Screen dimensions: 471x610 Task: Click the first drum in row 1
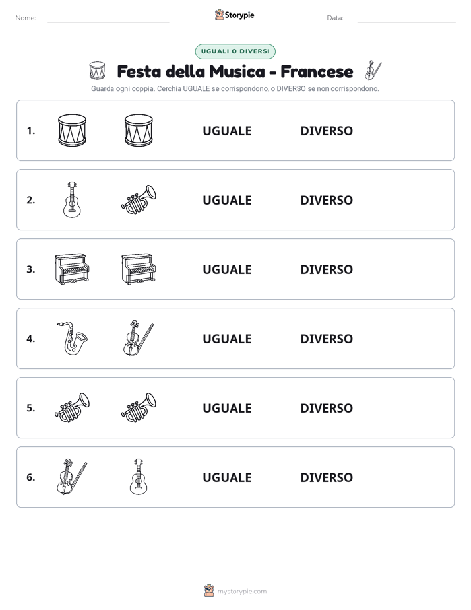[72, 130]
